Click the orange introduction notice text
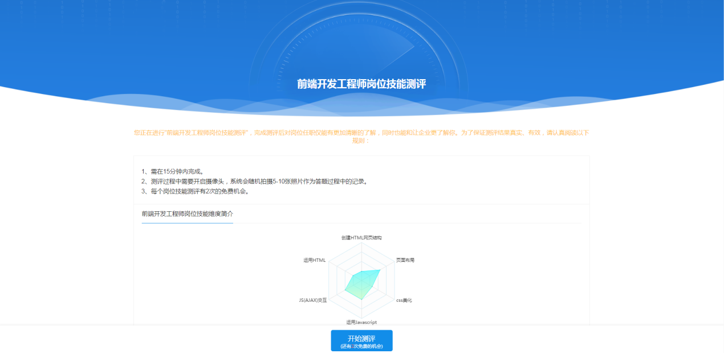 click(361, 133)
